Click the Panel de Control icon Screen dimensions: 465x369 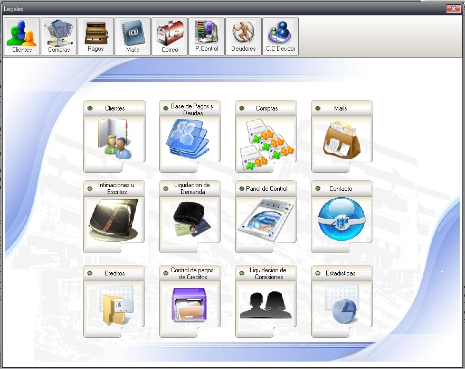265,219
